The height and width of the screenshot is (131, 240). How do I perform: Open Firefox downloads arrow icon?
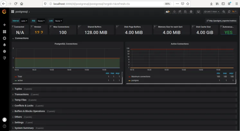pos(211,4)
